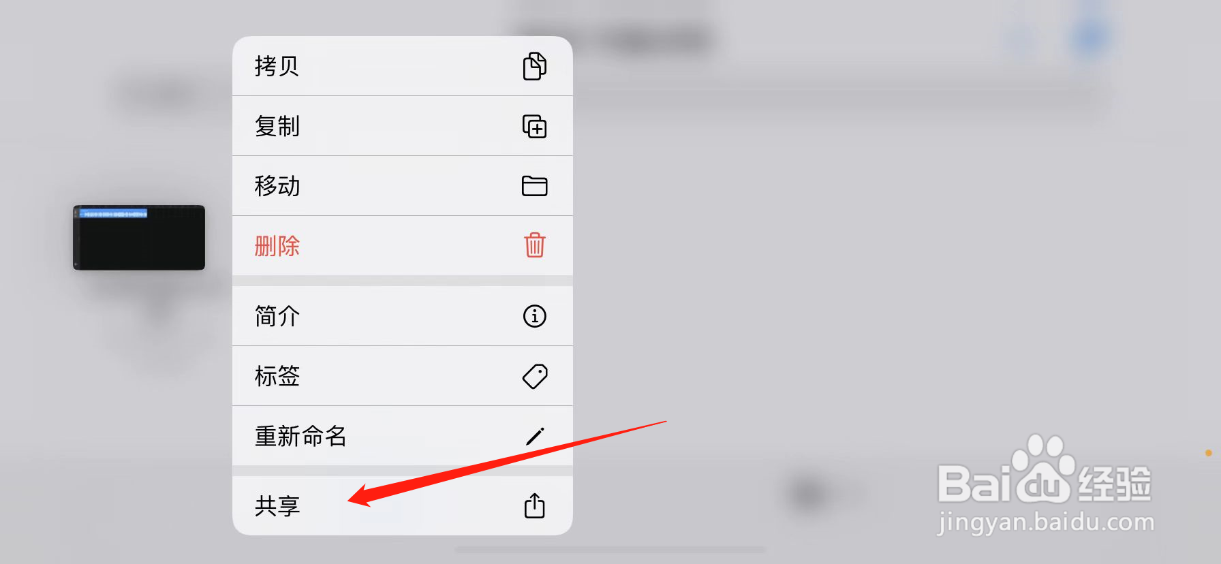Choose 重新命名 to rename the file
The height and width of the screenshot is (564, 1221).
(403, 436)
